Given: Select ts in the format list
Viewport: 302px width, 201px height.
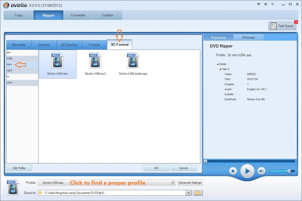Looking at the screenshot, I should [22, 77].
